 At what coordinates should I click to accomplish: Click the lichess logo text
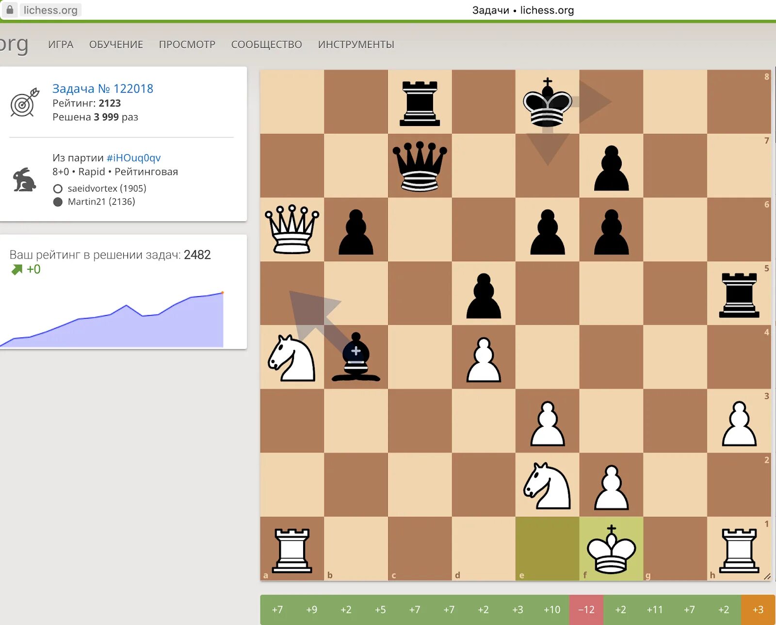[x=14, y=45]
